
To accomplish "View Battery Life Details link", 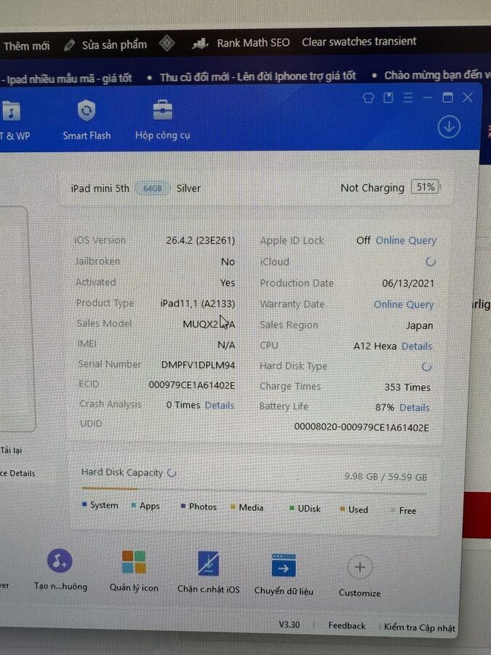I will pyautogui.click(x=414, y=408).
